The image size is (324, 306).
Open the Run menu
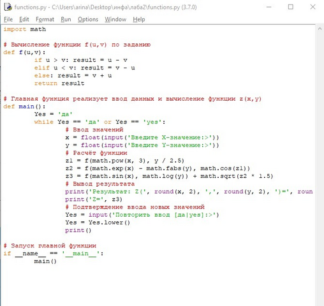(66, 19)
